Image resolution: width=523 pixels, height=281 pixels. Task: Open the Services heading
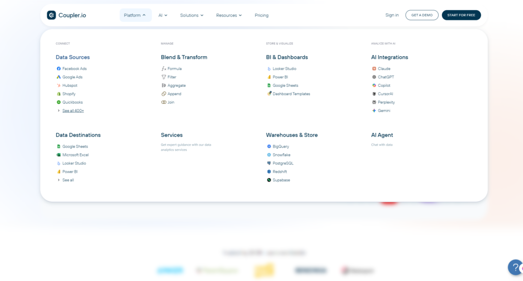pyautogui.click(x=172, y=135)
